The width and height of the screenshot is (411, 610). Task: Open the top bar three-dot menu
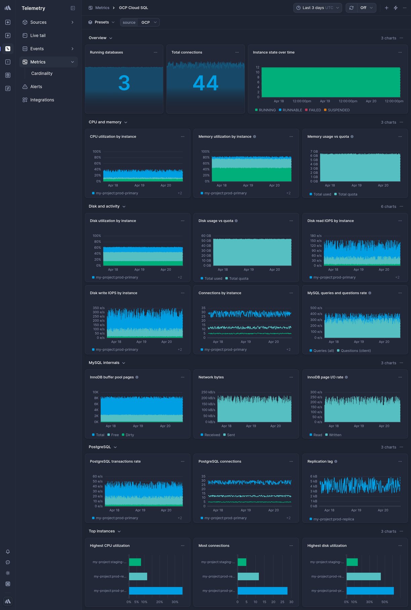pyautogui.click(x=405, y=8)
